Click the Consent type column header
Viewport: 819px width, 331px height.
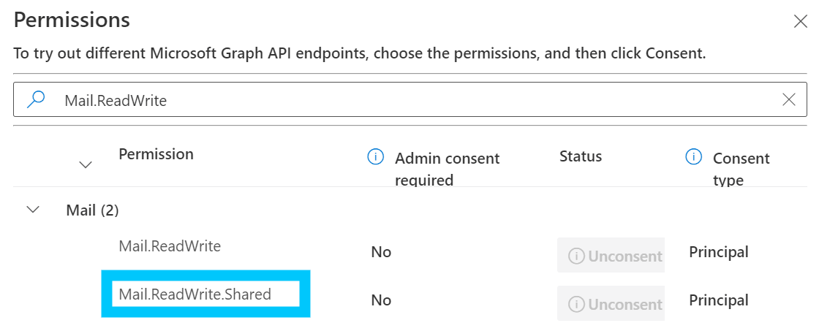point(741,168)
